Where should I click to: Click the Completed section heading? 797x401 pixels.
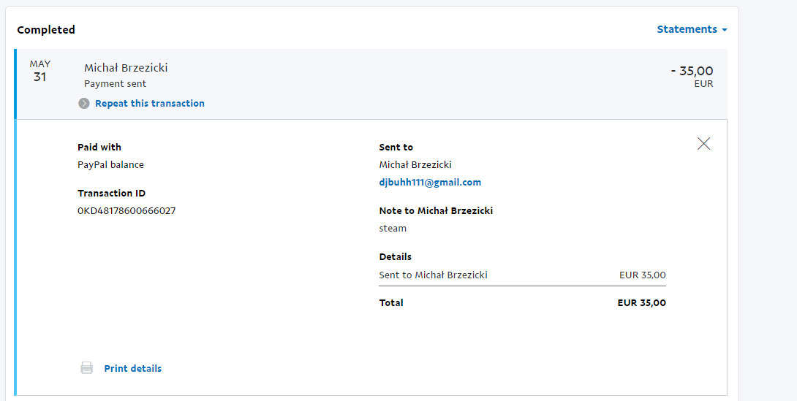[46, 30]
